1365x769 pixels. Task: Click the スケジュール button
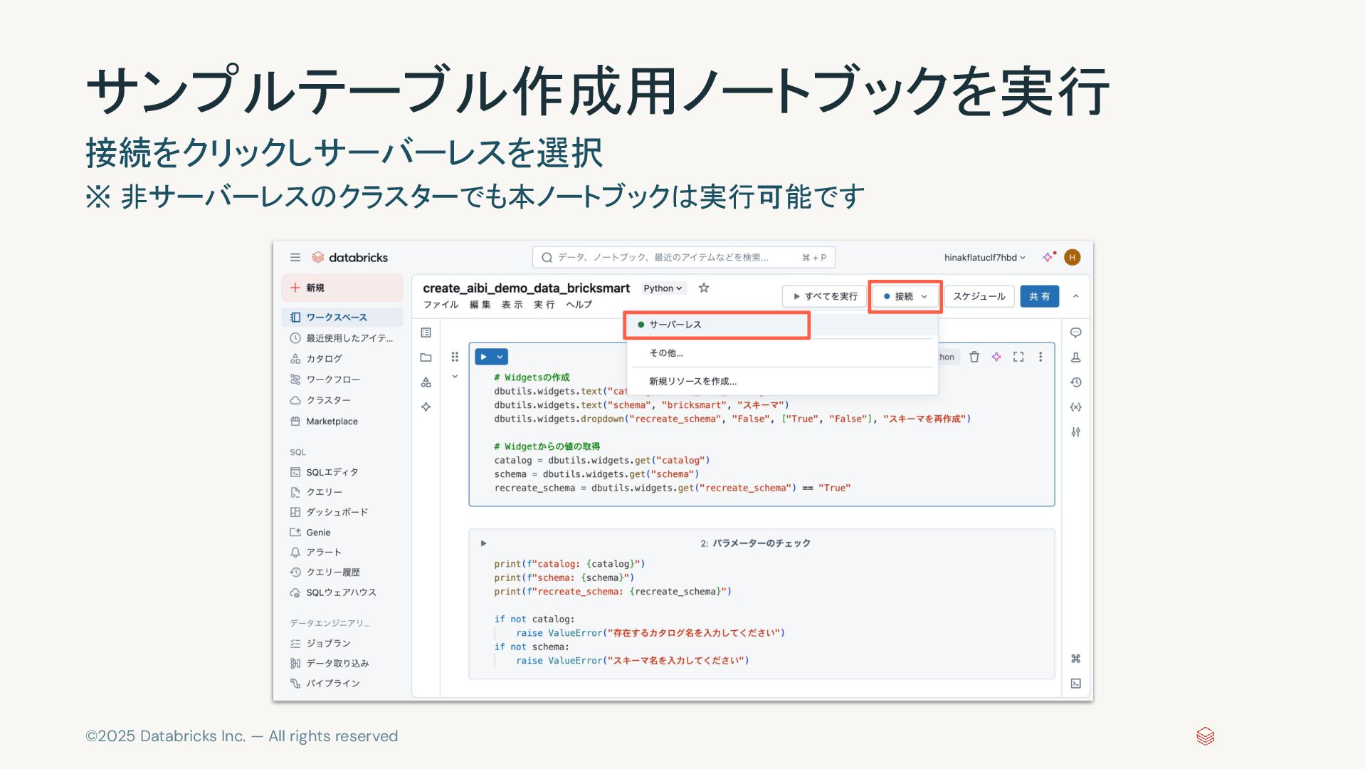[979, 296]
